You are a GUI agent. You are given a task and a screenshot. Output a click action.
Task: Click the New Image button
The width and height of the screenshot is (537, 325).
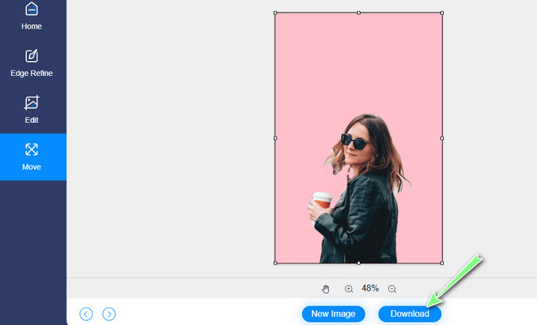(x=333, y=314)
